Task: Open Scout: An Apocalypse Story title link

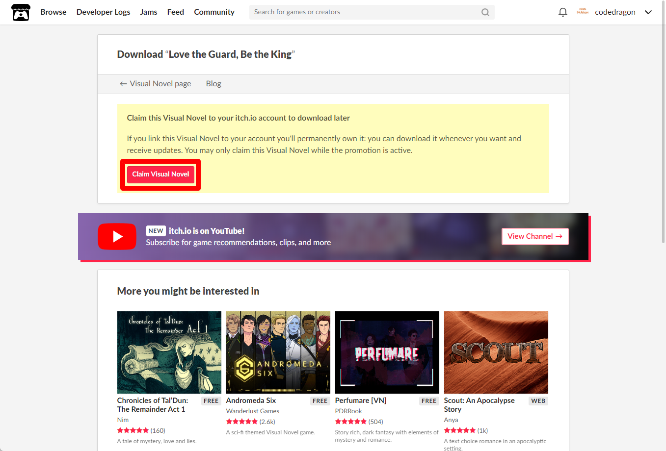Action: 480,405
